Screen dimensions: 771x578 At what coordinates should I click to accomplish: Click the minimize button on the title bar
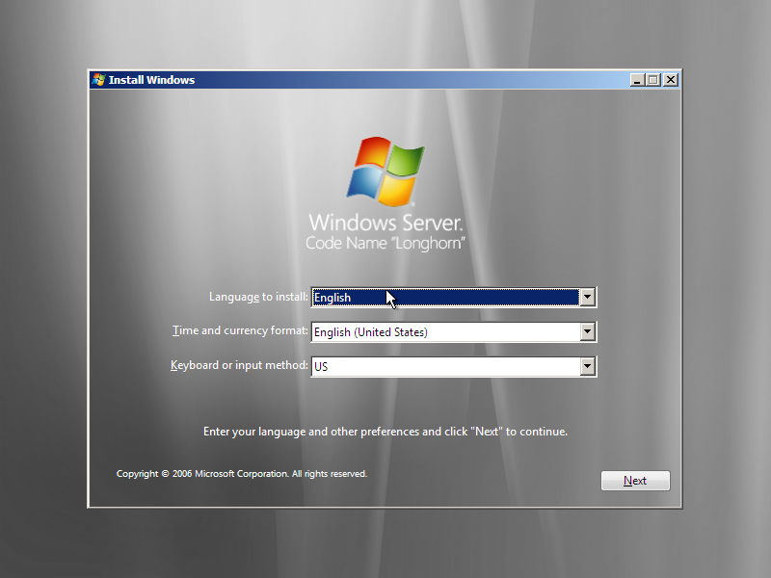637,80
